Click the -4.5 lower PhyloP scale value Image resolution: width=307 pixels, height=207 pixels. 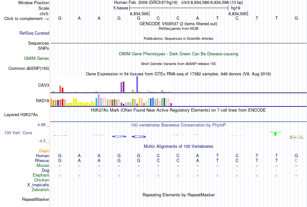coord(42,141)
